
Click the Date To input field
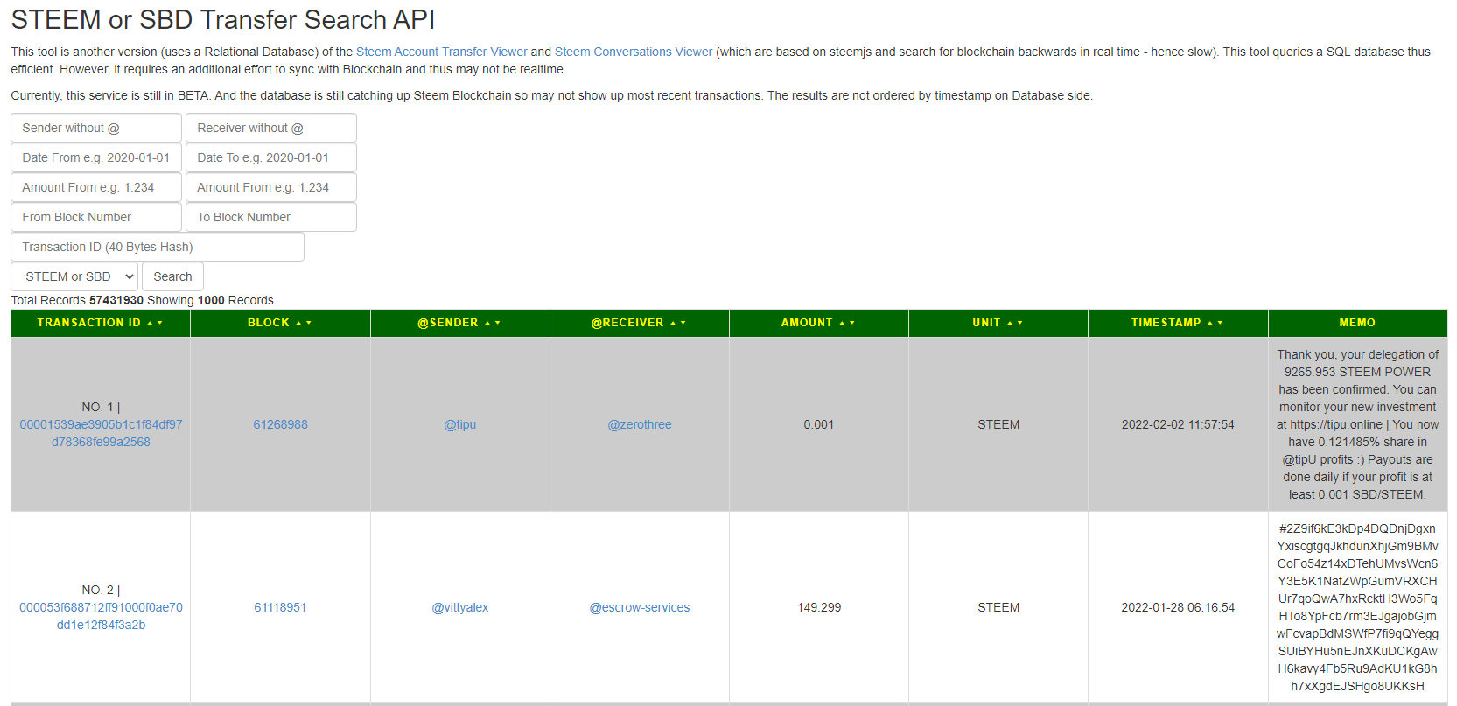click(271, 157)
